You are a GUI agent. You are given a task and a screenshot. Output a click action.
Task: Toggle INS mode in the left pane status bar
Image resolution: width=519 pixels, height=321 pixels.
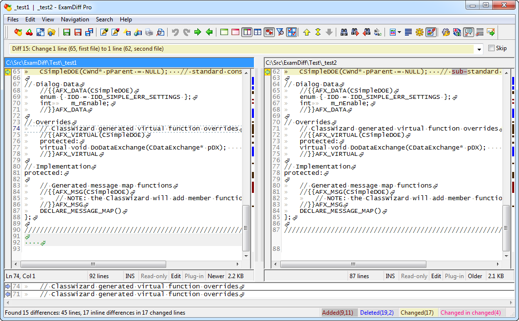[130, 276]
